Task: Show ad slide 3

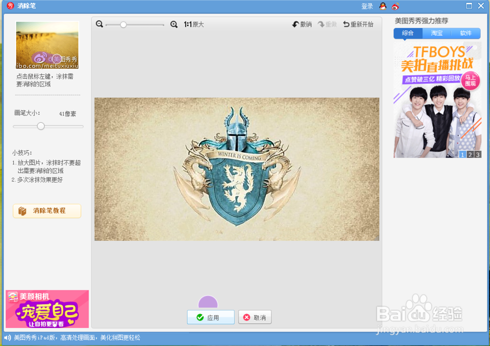Action: coord(477,155)
